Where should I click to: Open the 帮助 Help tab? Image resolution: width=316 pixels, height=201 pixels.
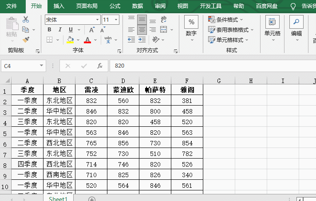coord(239,6)
